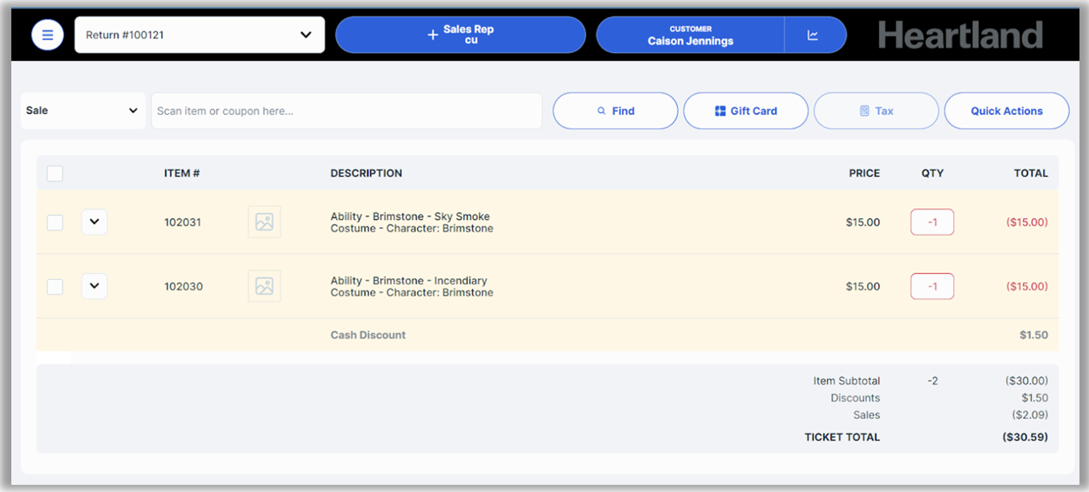
Task: Click the plus icon on Sales Rep
Action: [433, 35]
